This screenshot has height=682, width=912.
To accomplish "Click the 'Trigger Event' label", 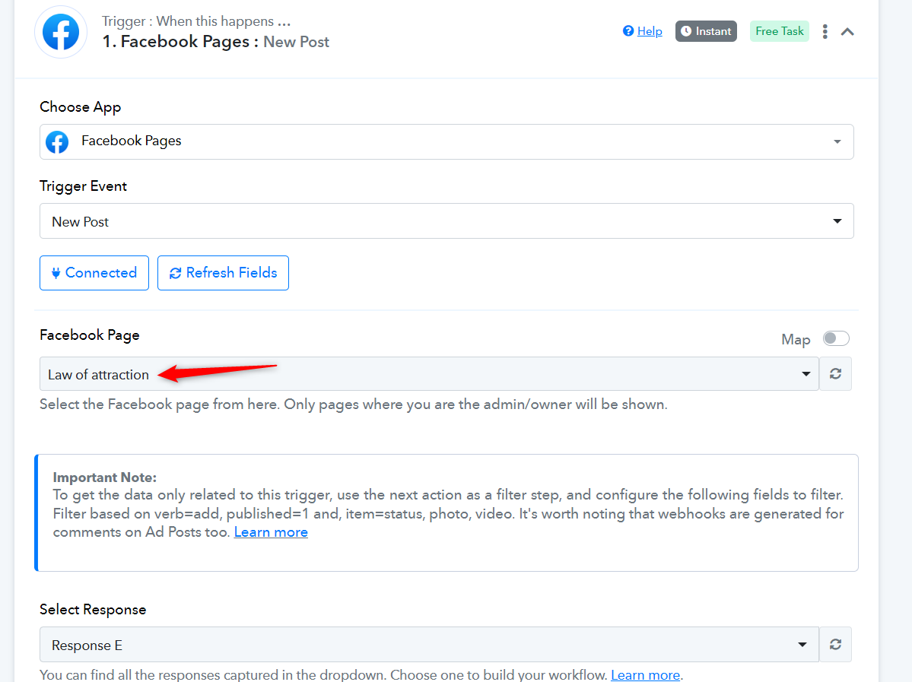I will [x=83, y=186].
